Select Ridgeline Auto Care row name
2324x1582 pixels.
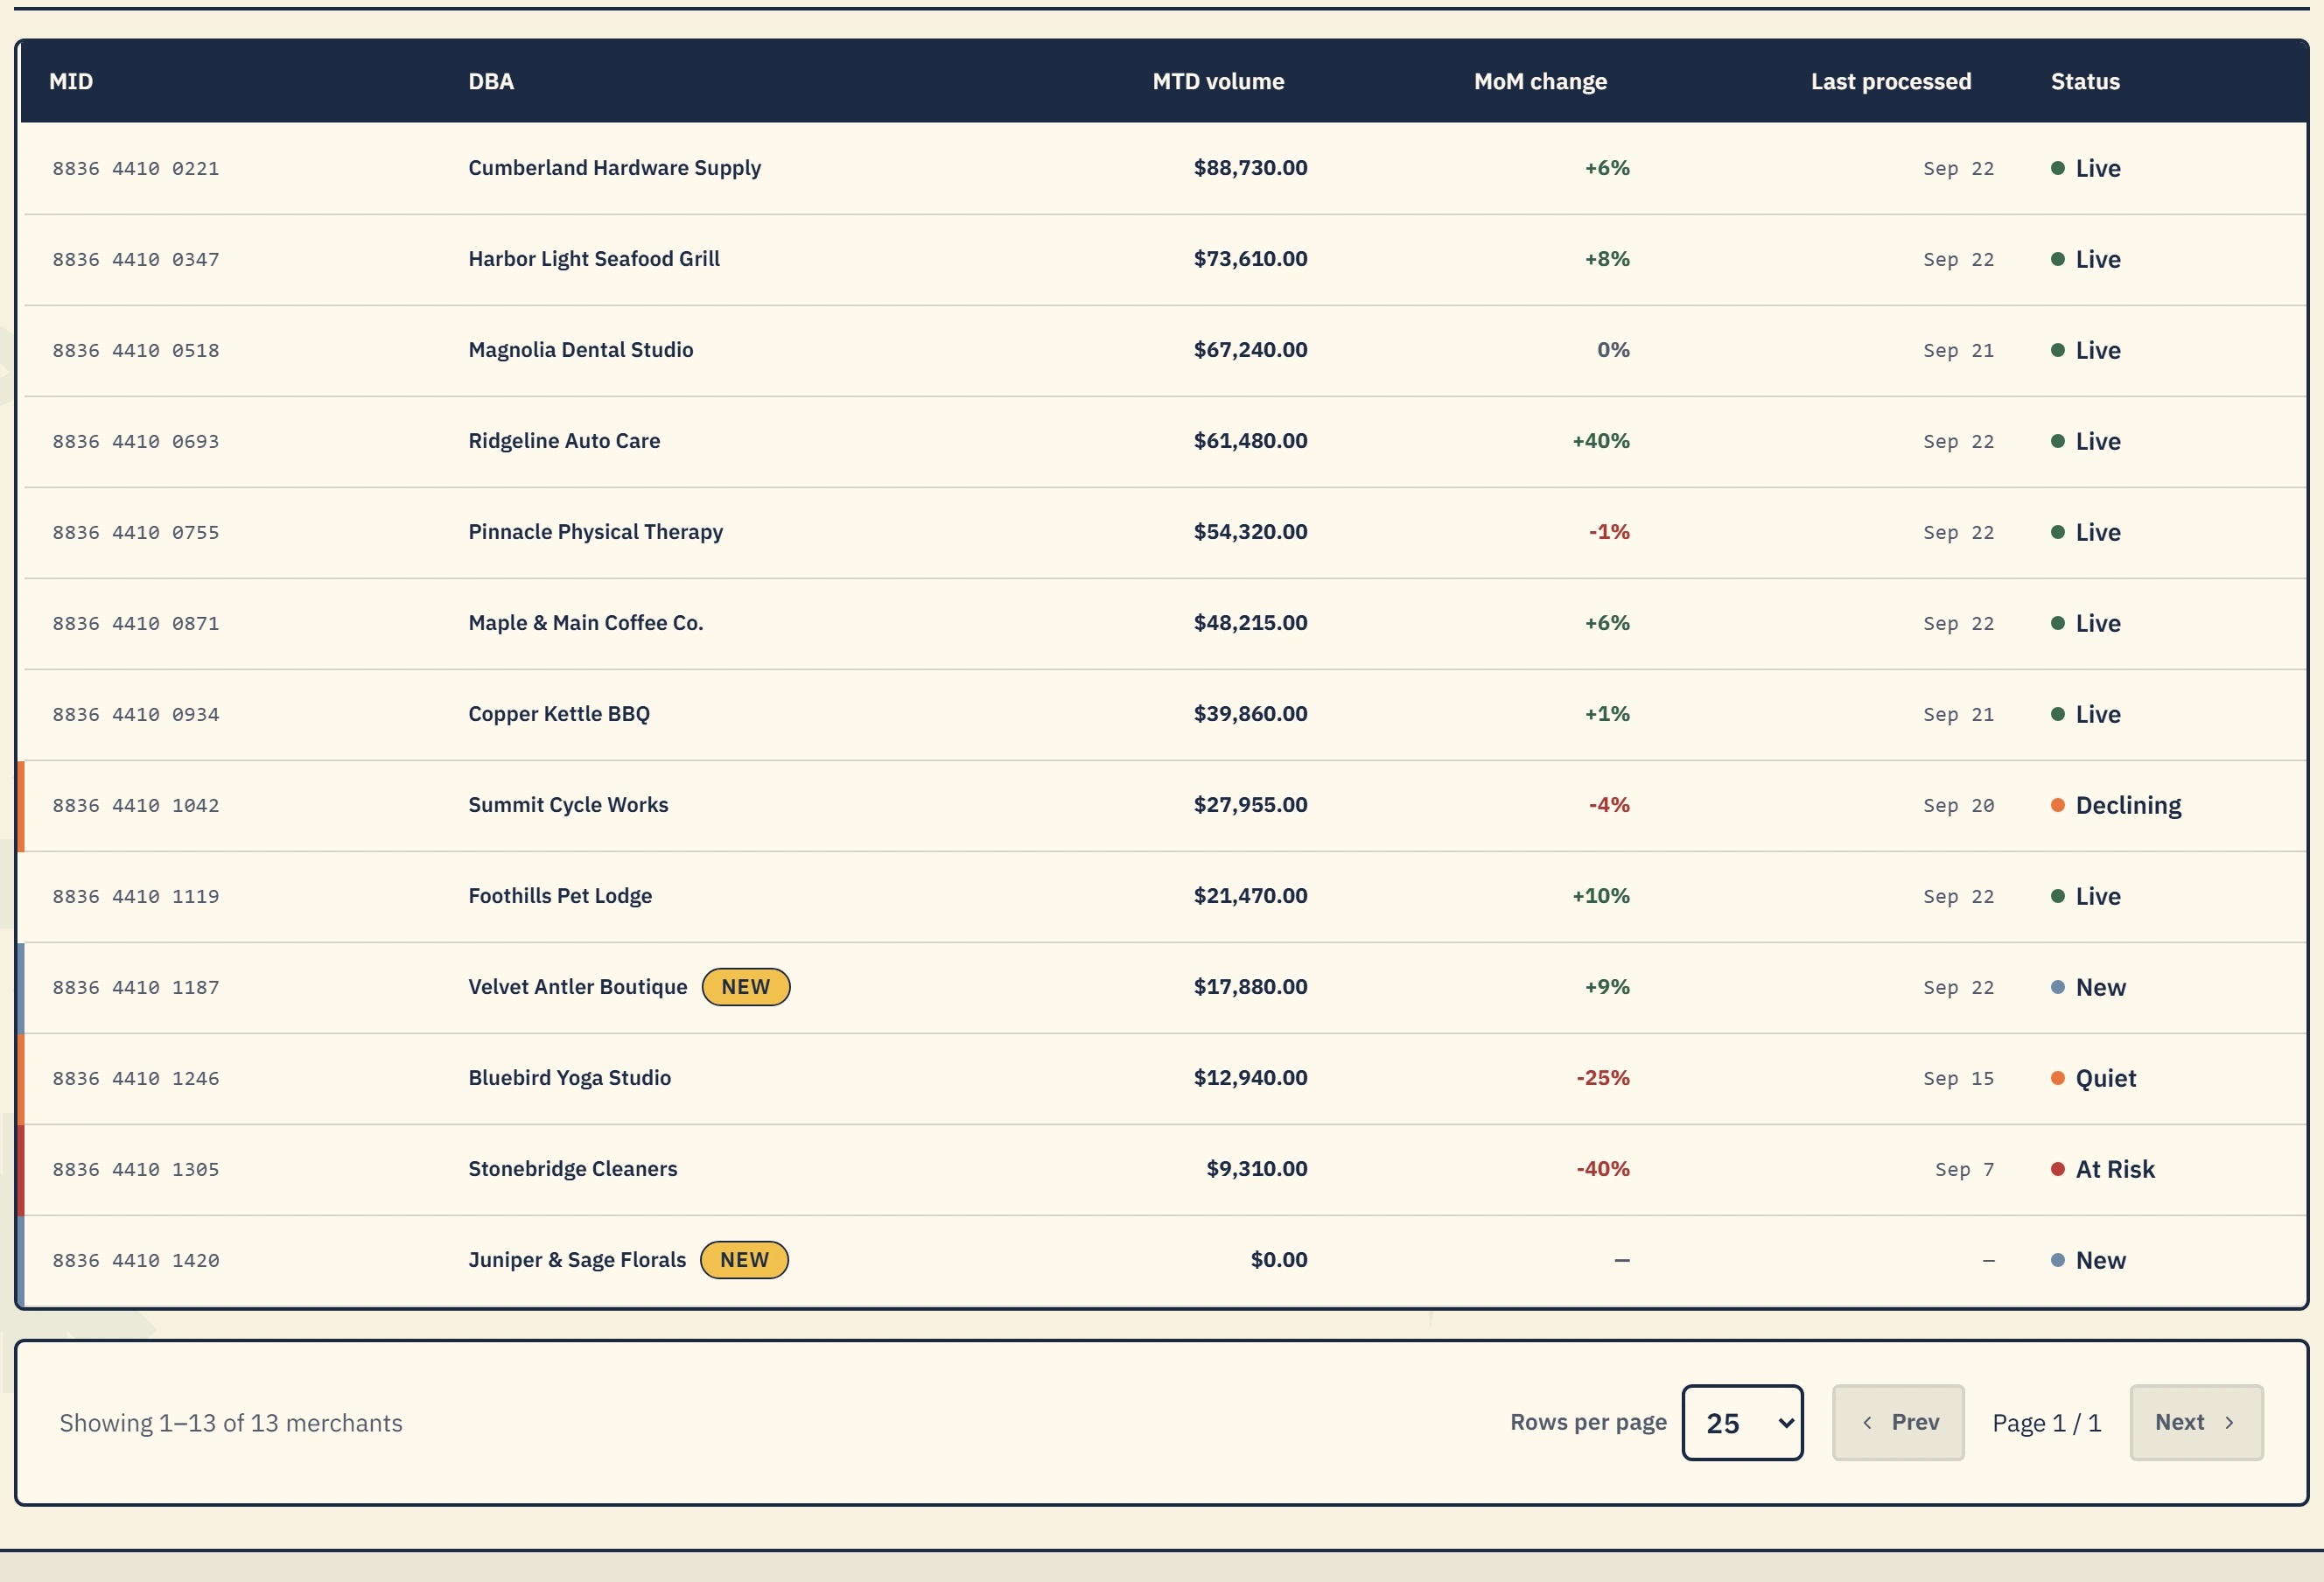click(x=564, y=441)
